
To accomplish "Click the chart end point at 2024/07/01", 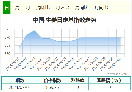I will (121, 38).
